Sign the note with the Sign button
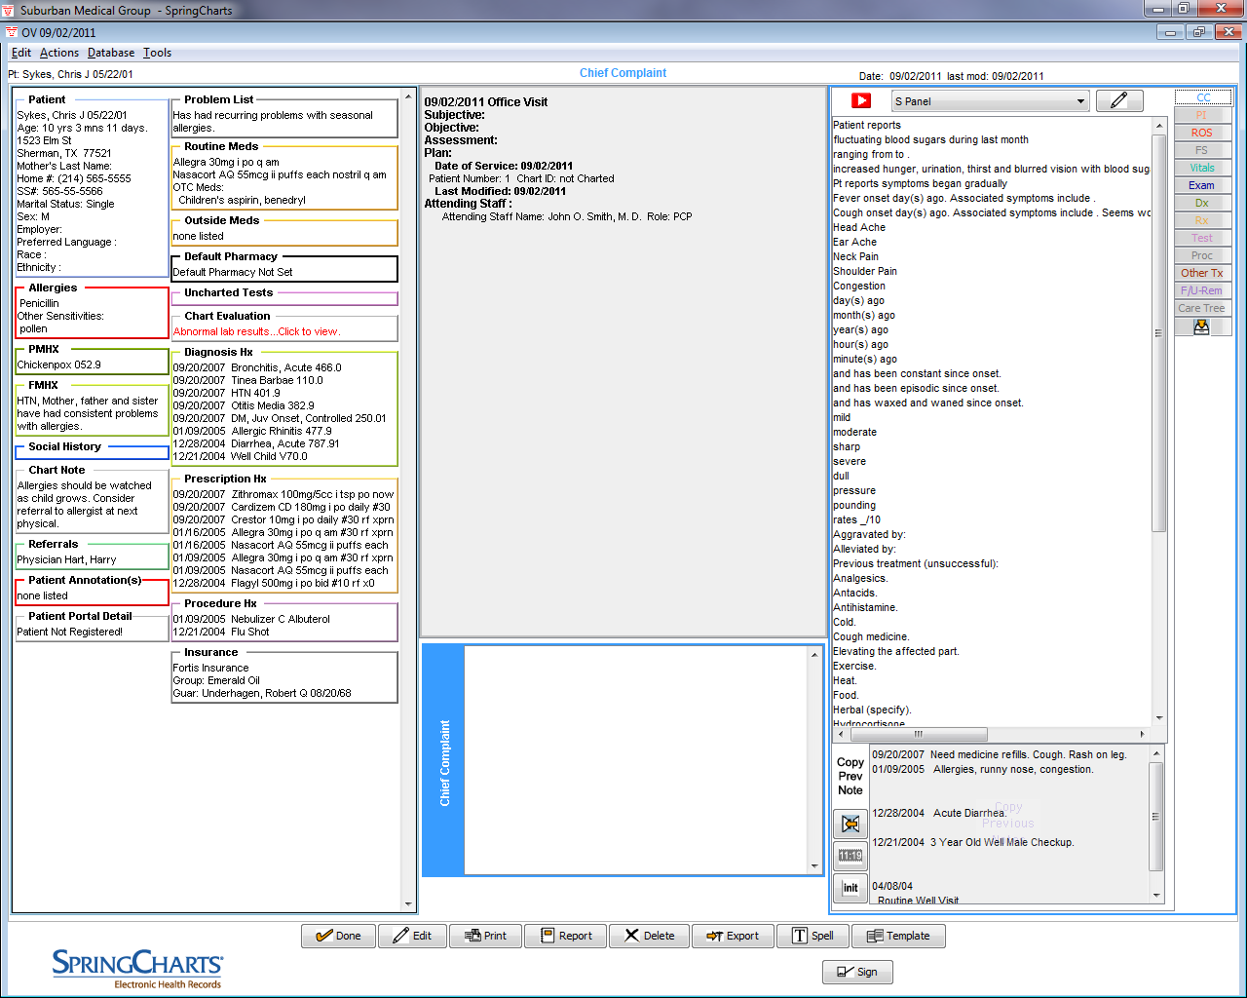Viewport: 1247px width, 998px height. tap(857, 972)
